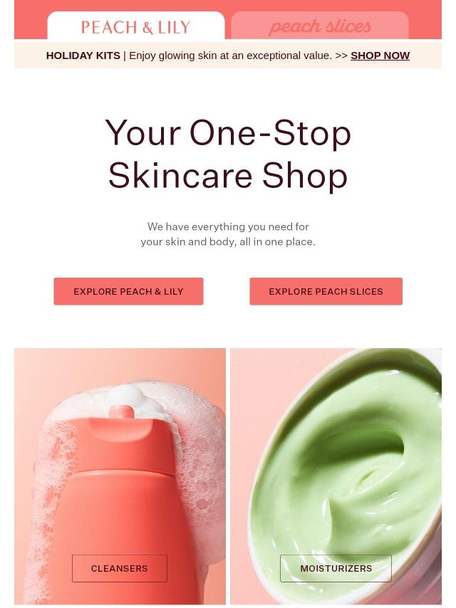Click the Your One-Stop Skincare Shop headline
Viewport: 456px width, 608px height.
(228, 154)
